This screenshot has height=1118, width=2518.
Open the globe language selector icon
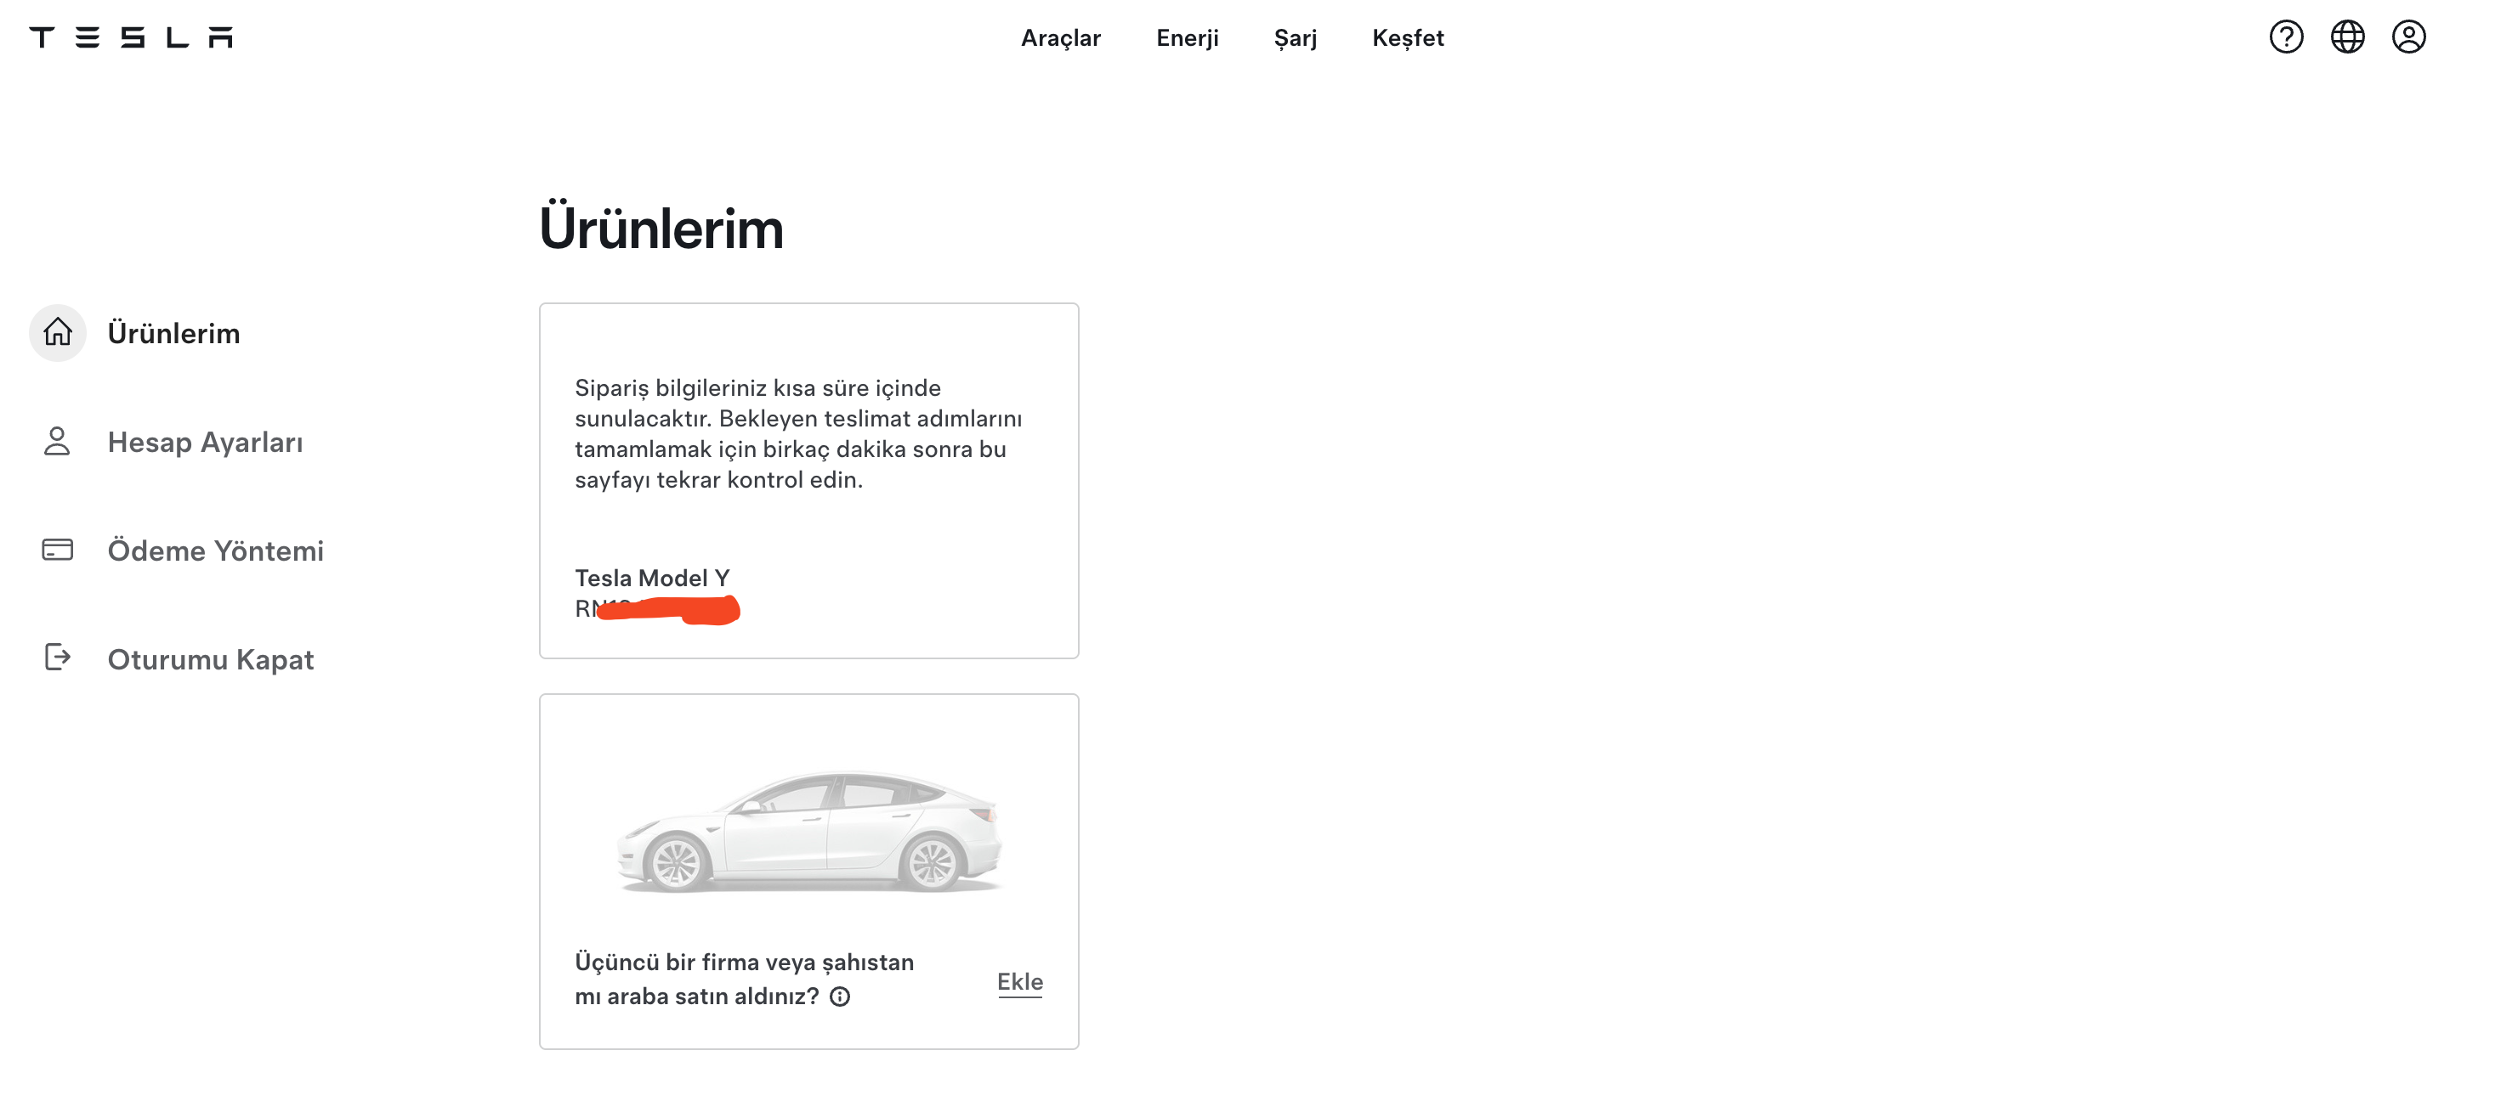click(2347, 37)
